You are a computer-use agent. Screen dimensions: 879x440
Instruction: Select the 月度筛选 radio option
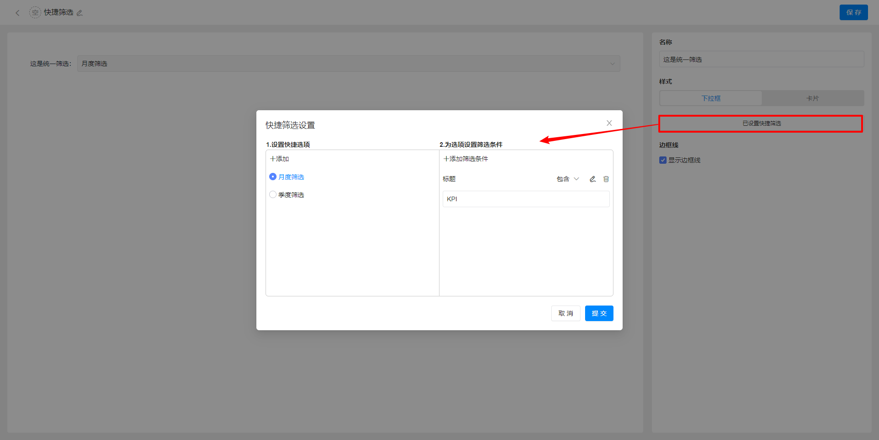272,177
